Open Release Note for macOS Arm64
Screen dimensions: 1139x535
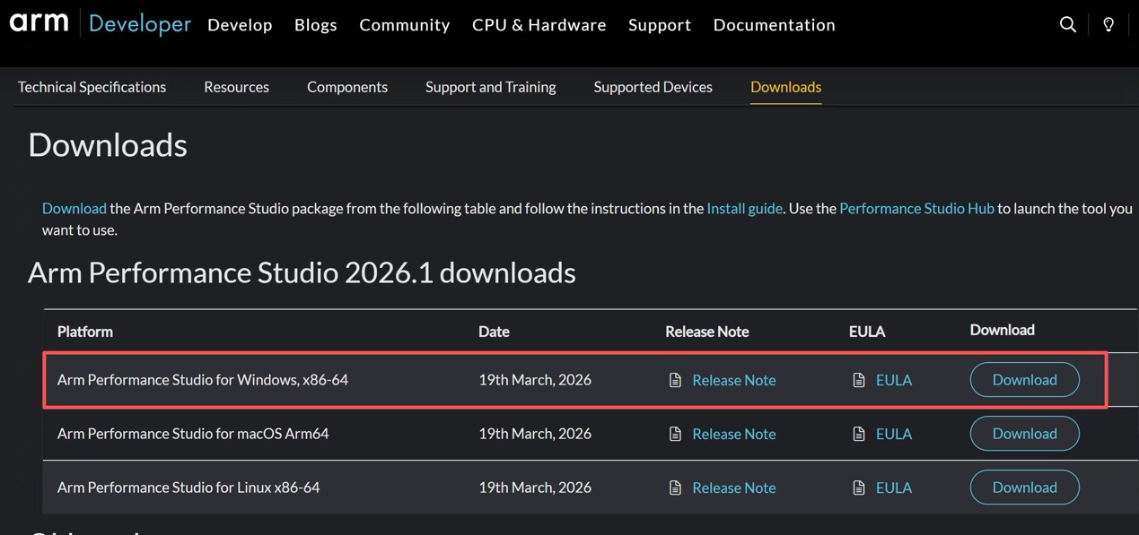coord(734,434)
